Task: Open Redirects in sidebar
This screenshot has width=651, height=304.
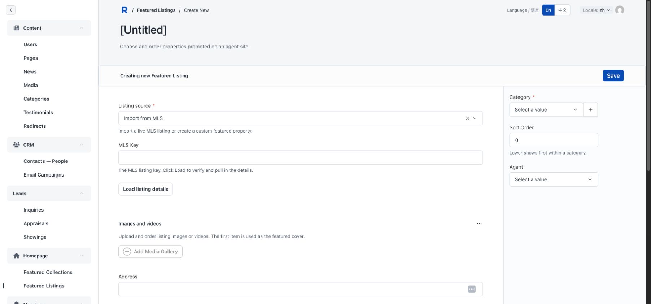Action: (x=35, y=126)
